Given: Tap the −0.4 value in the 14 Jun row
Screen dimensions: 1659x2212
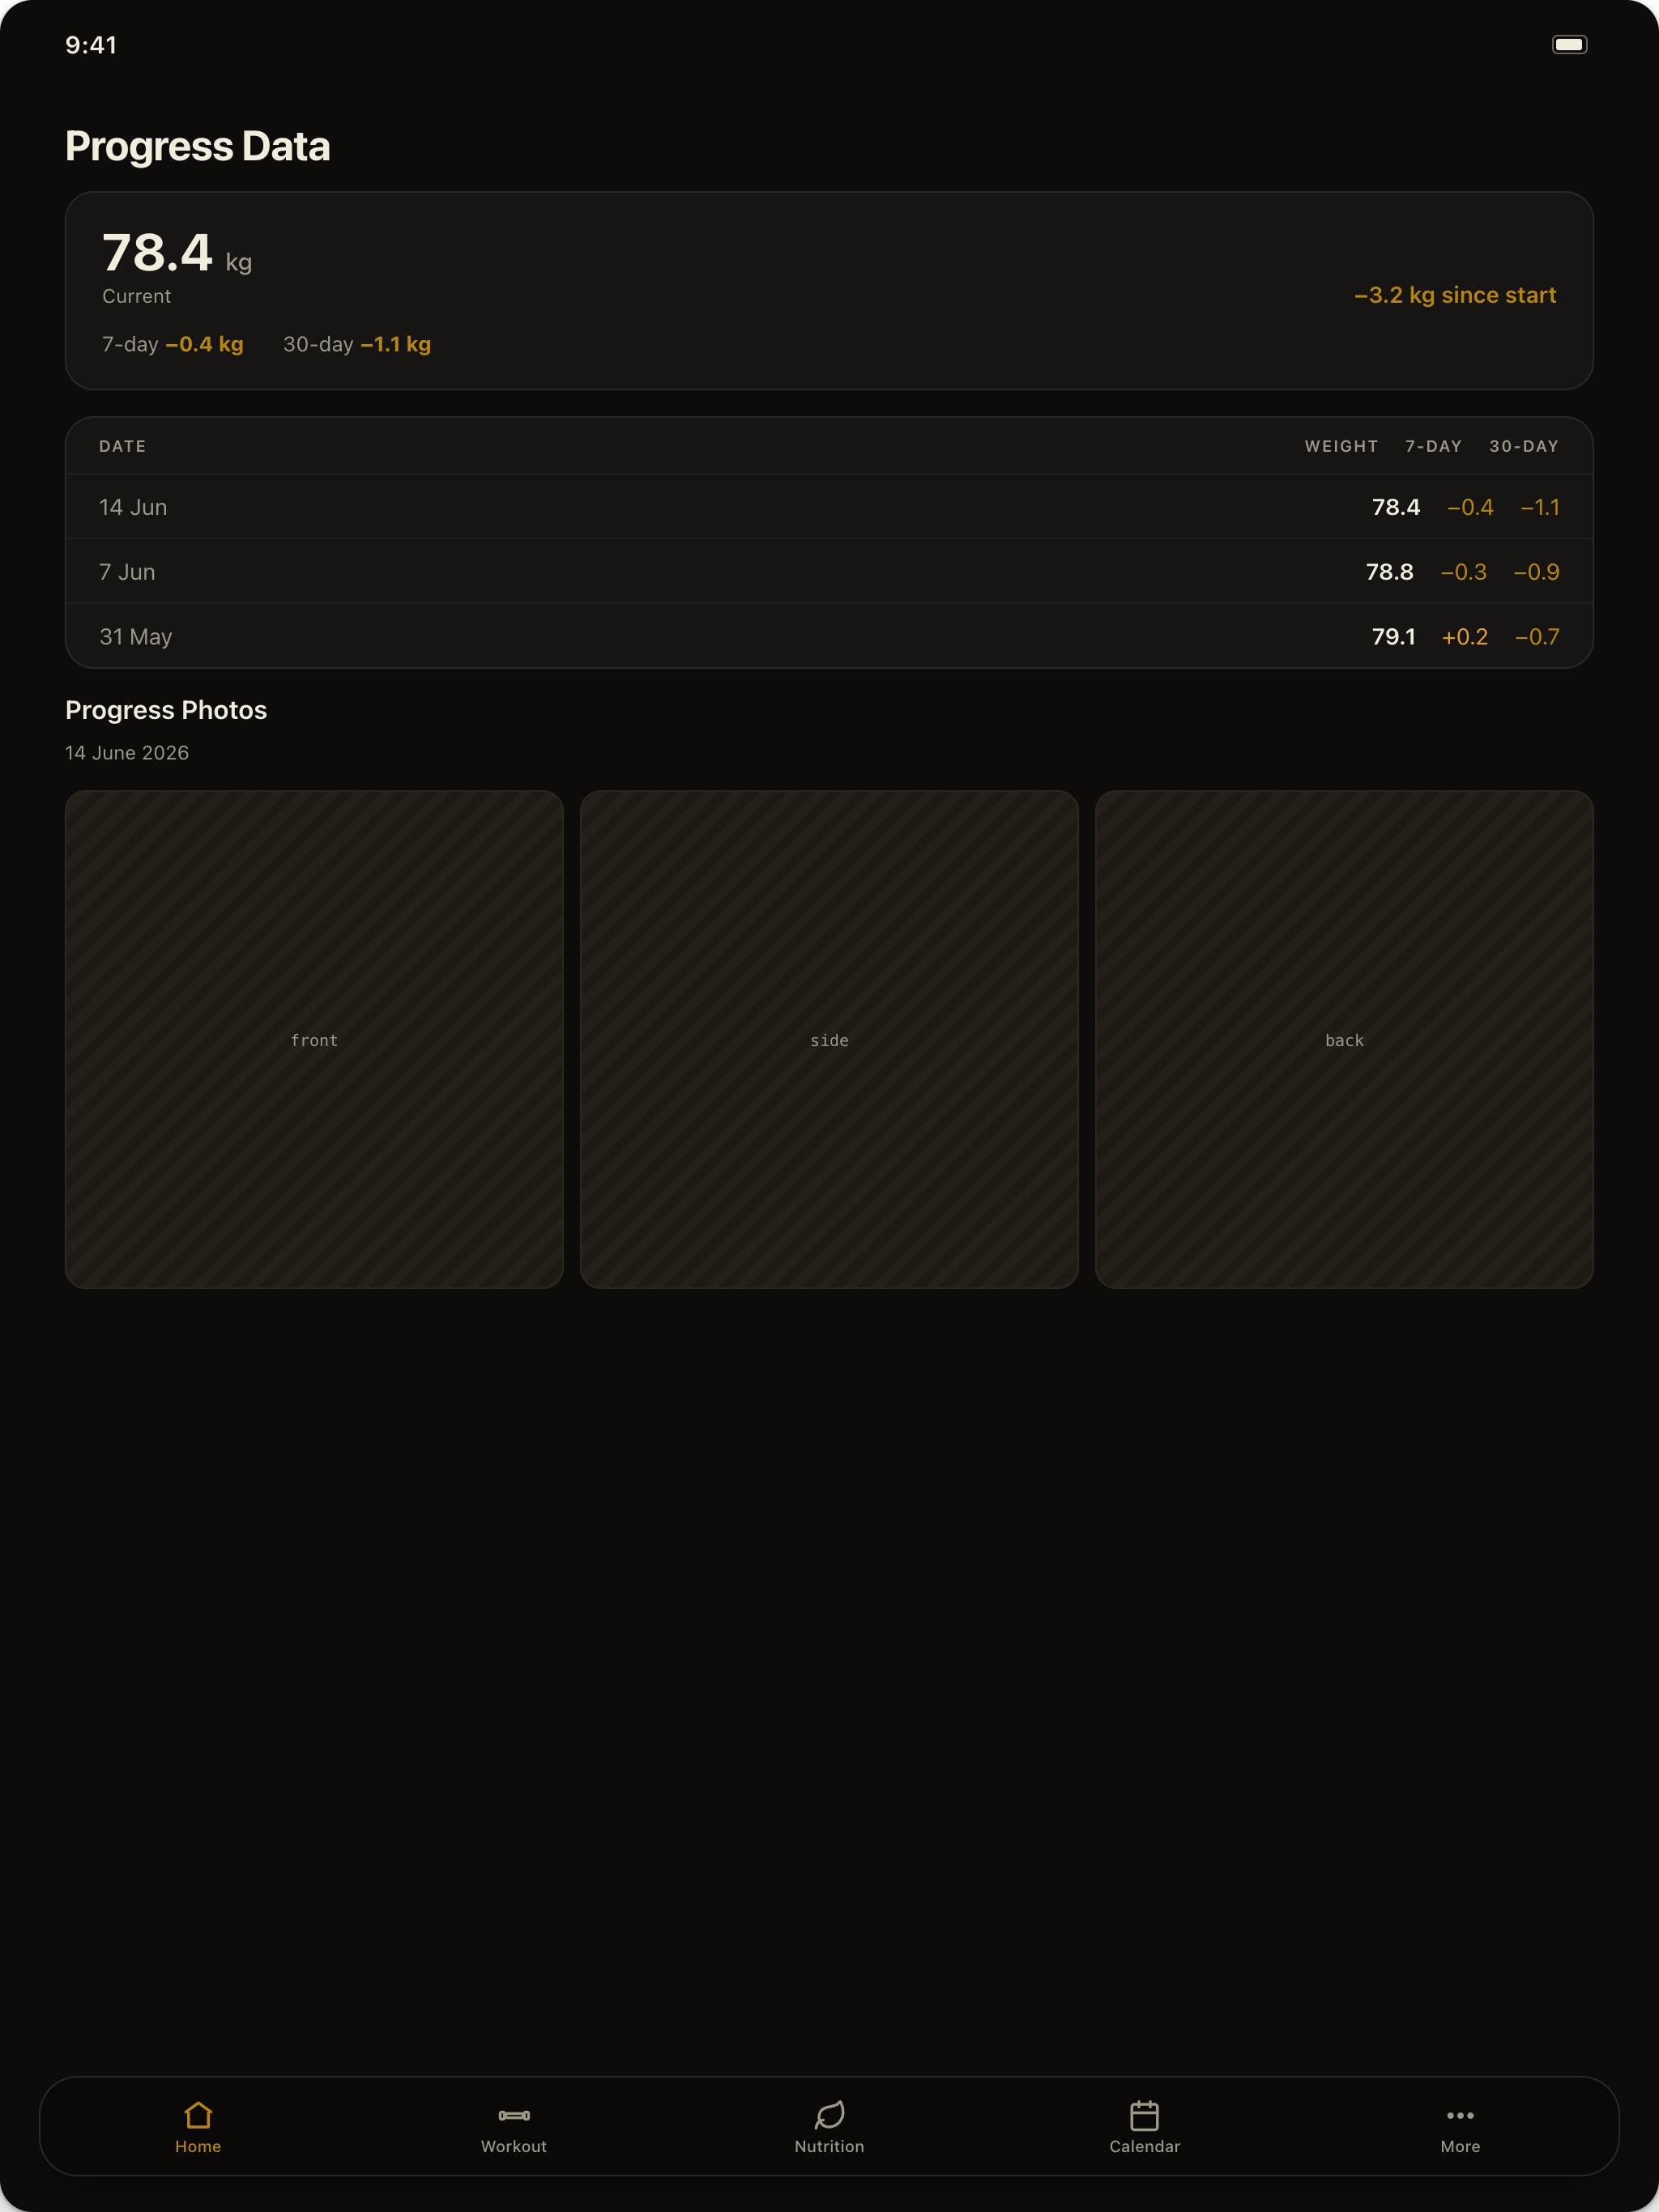Looking at the screenshot, I should tap(1470, 507).
